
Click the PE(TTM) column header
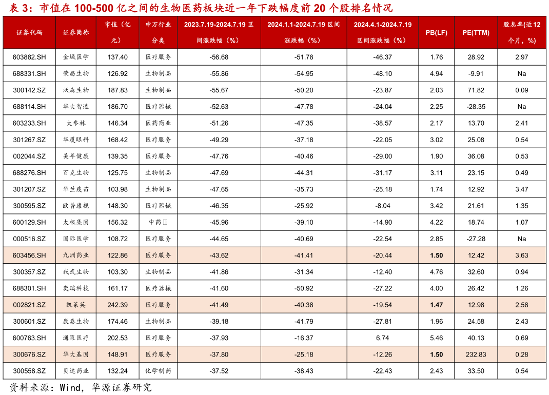pyautogui.click(x=476, y=32)
